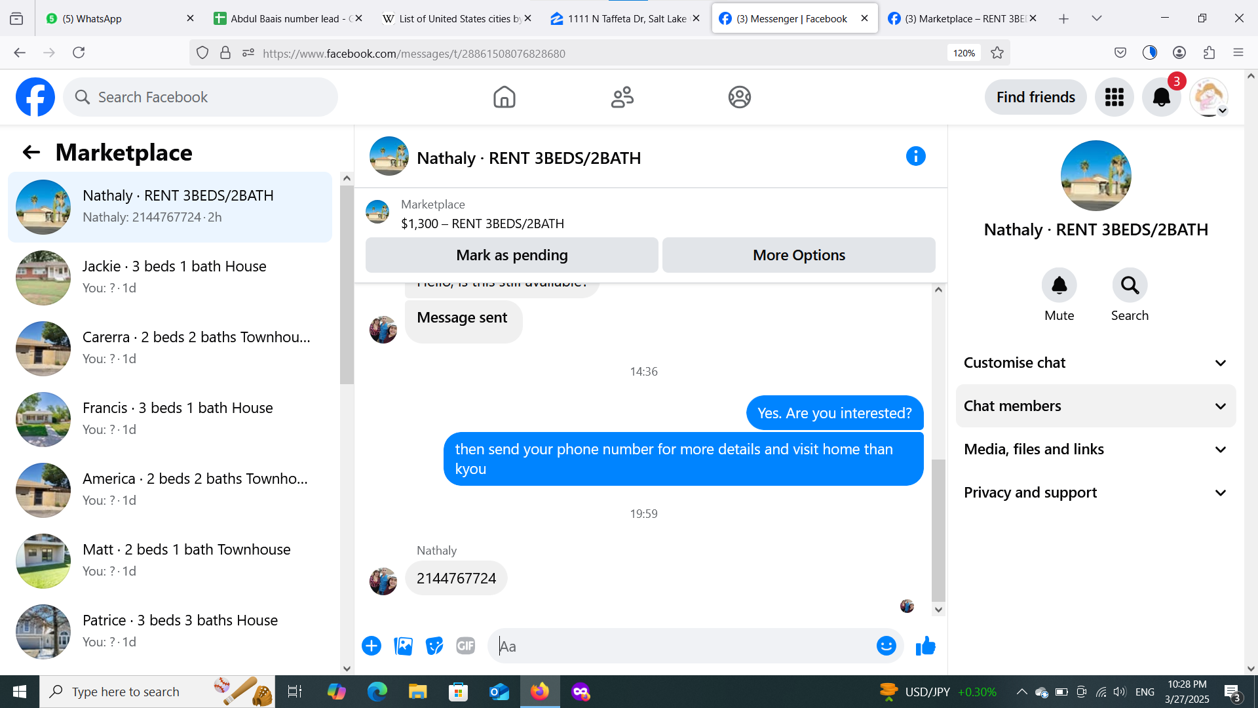Open Nathaly RENT 3BEDS/2BATH conversation

[x=170, y=207]
